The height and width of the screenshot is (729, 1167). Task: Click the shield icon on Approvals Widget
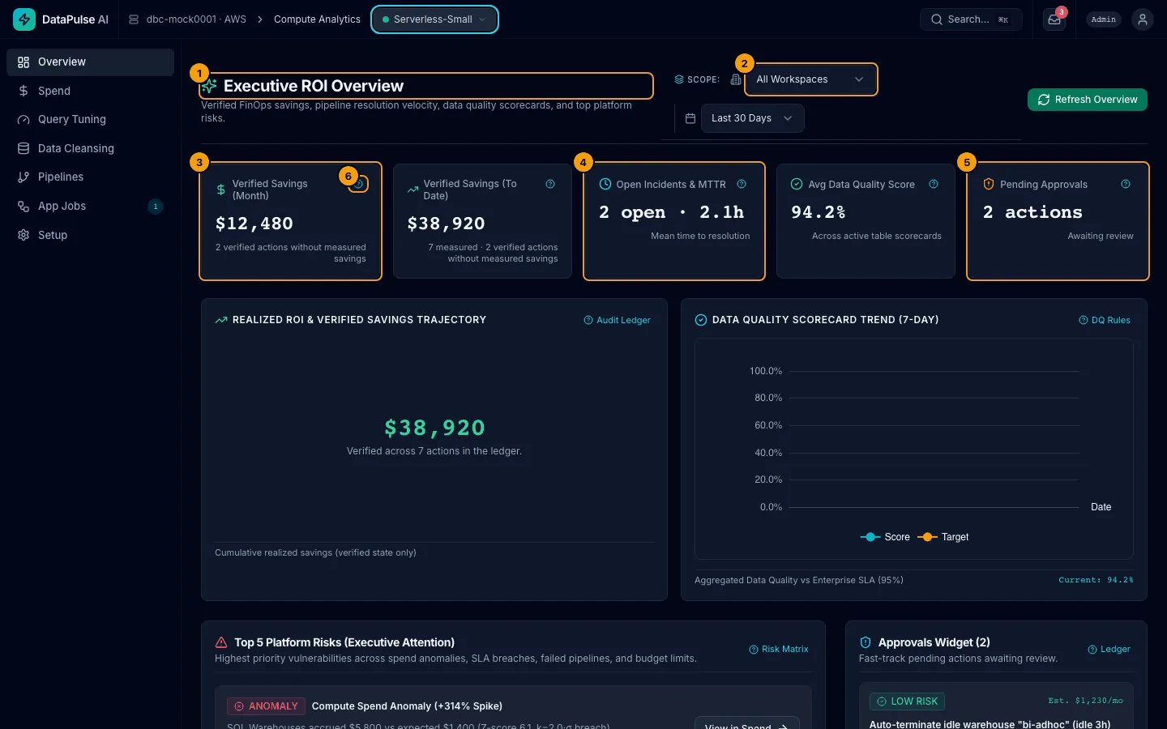click(x=866, y=642)
